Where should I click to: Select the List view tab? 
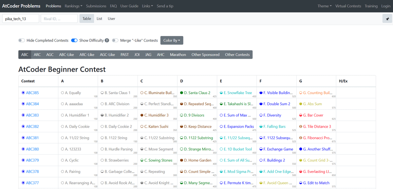click(99, 19)
